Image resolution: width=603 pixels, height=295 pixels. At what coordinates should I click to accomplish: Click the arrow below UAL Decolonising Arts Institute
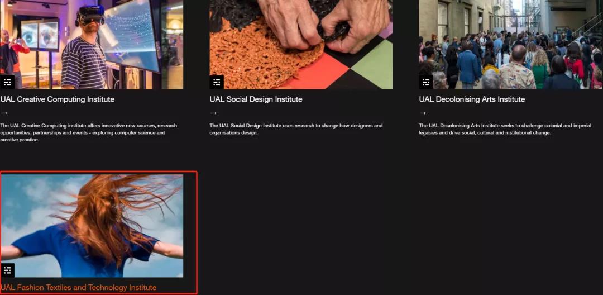pyautogui.click(x=423, y=113)
